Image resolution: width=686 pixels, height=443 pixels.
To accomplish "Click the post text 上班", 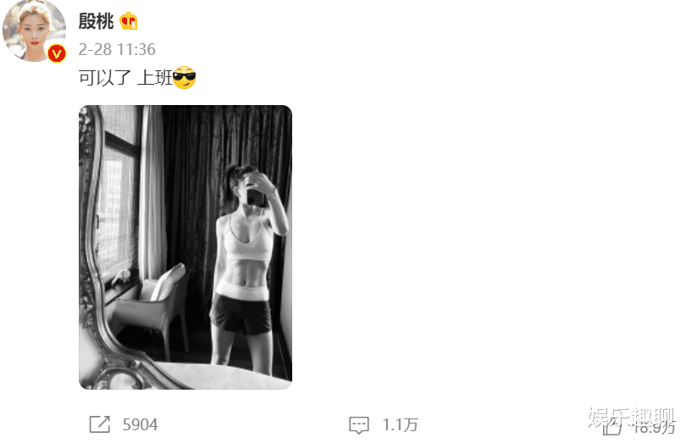I will click(x=155, y=78).
